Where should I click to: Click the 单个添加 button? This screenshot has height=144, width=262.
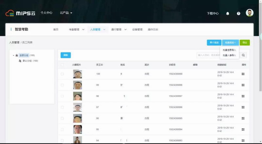[214, 43]
